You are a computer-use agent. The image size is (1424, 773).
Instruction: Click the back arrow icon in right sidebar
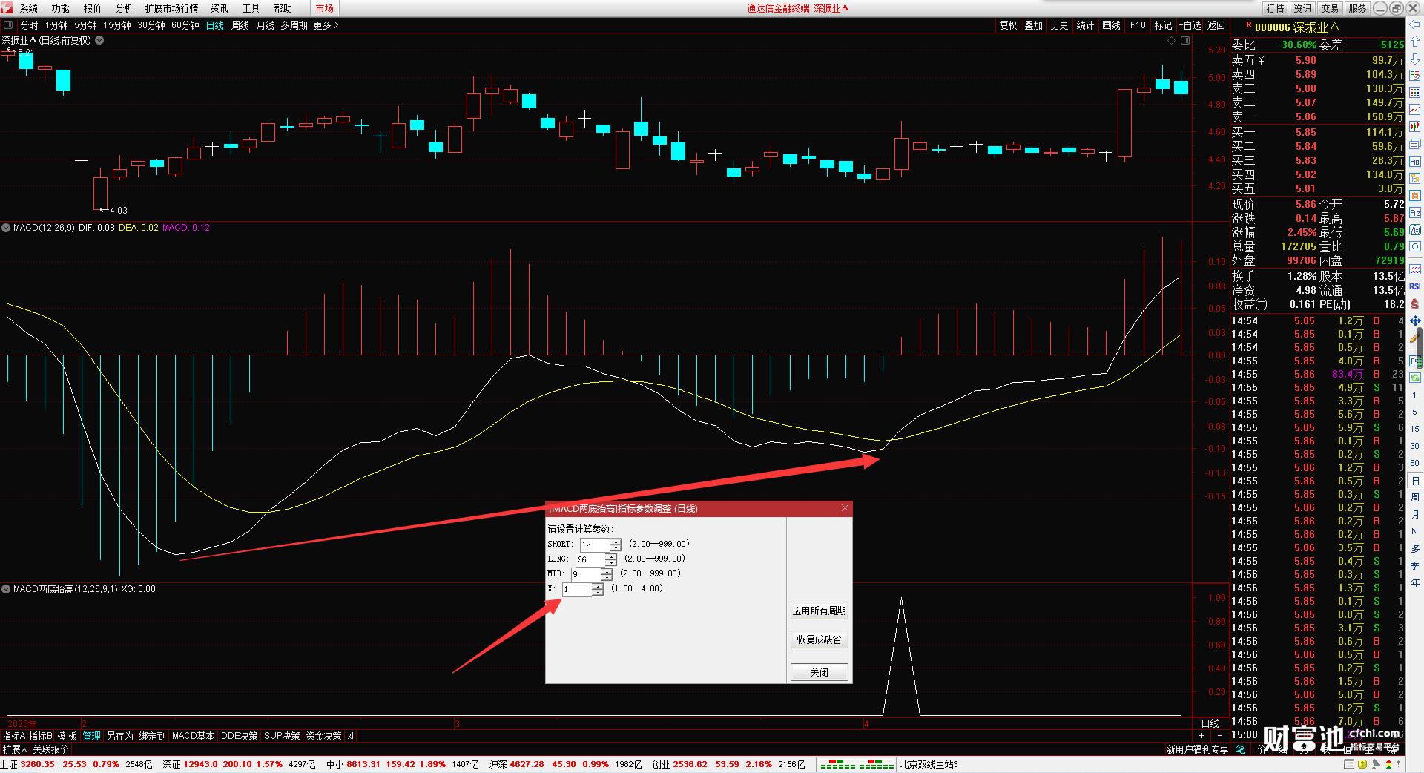[1415, 24]
